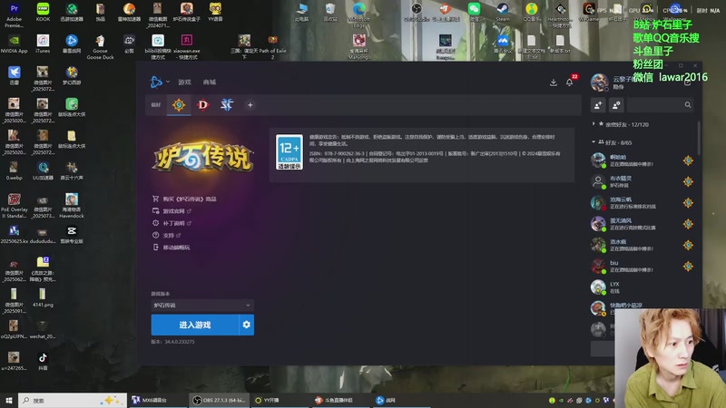Select friend biu in the list
This screenshot has height=408, width=726.
tap(643, 266)
